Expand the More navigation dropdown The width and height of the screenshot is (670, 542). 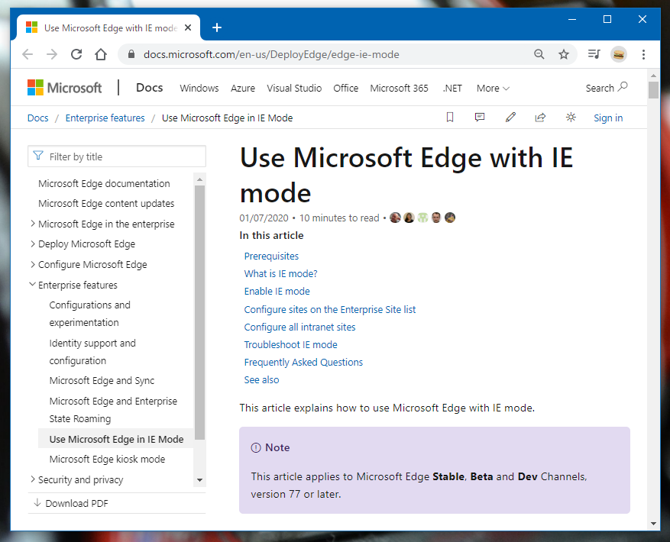pyautogui.click(x=493, y=88)
